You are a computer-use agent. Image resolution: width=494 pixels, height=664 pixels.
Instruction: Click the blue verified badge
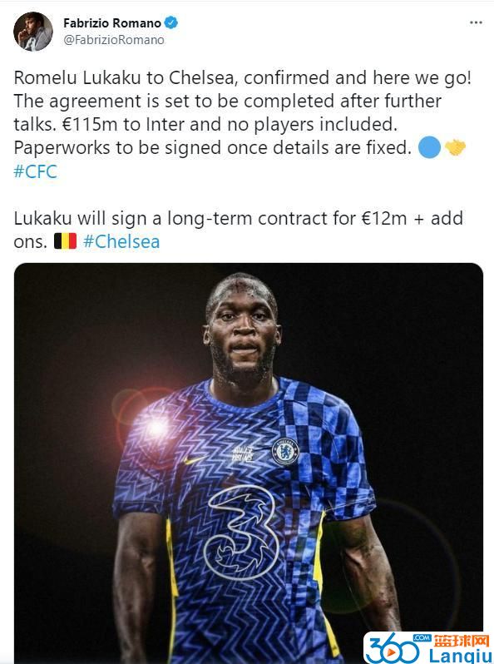170,22
